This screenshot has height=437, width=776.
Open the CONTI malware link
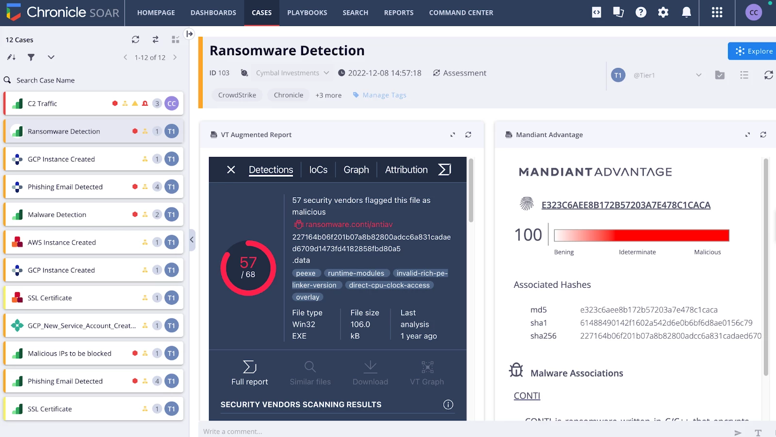coord(527,396)
